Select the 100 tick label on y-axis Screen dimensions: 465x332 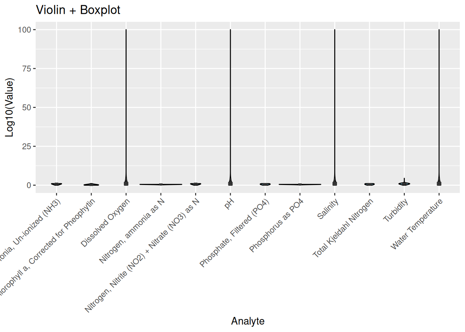25,30
